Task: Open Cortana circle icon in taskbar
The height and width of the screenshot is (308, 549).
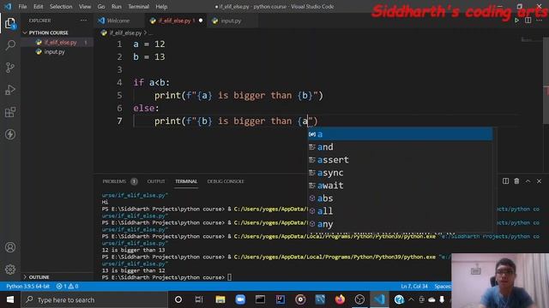Action: (x=178, y=299)
